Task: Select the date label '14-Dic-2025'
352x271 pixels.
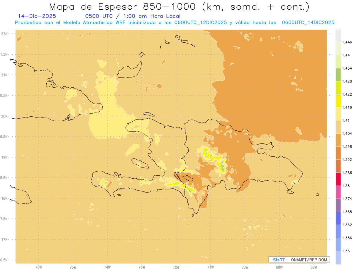Action: click(x=37, y=16)
